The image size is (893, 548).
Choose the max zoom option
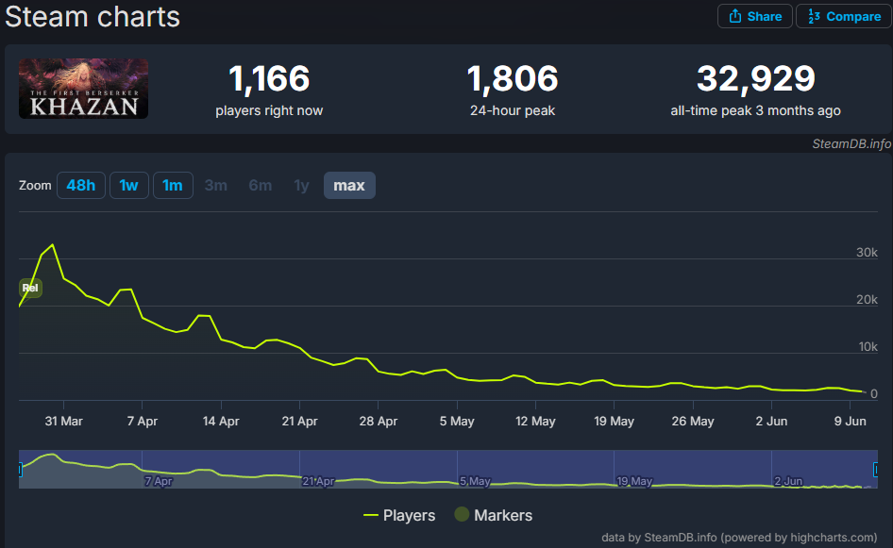[x=349, y=185]
